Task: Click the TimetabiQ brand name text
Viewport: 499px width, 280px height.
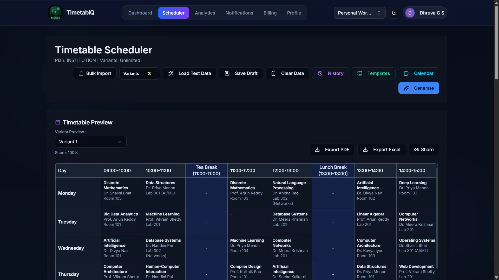Action: click(x=80, y=12)
